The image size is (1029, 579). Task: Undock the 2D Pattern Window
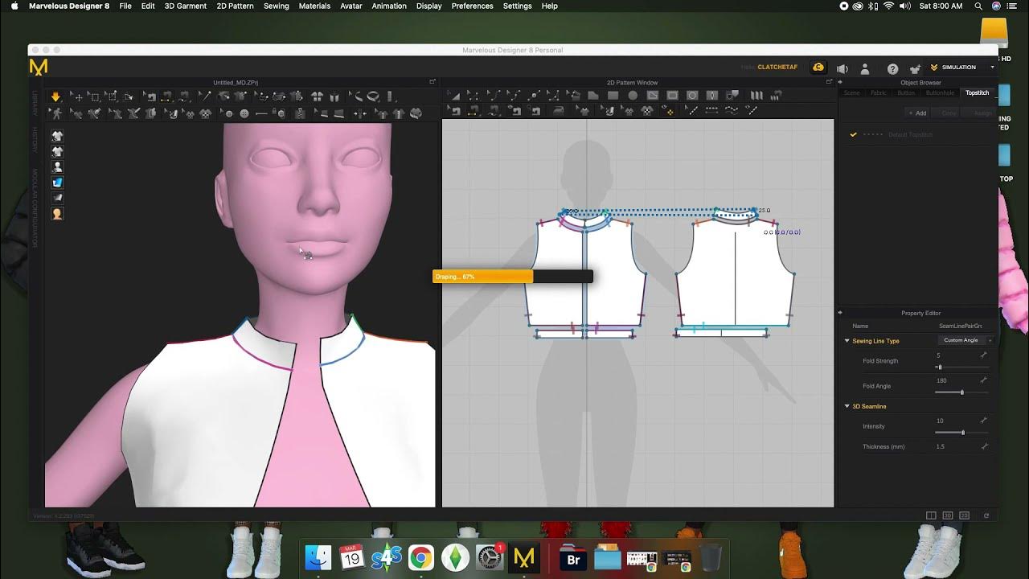pos(830,82)
